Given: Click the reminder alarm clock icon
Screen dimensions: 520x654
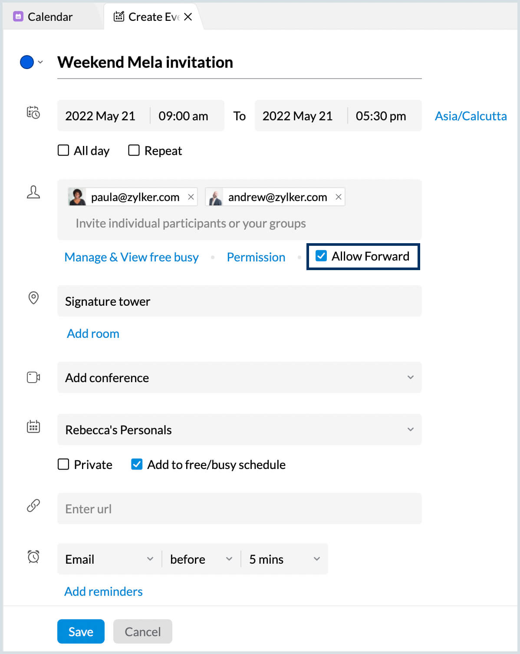Looking at the screenshot, I should [33, 557].
